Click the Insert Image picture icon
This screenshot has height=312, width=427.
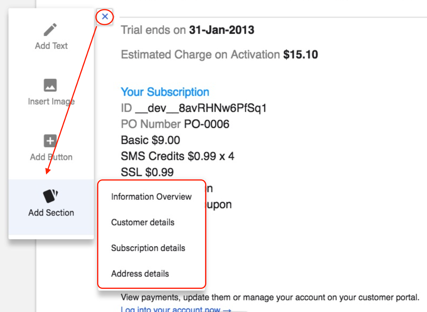pyautogui.click(x=50, y=85)
